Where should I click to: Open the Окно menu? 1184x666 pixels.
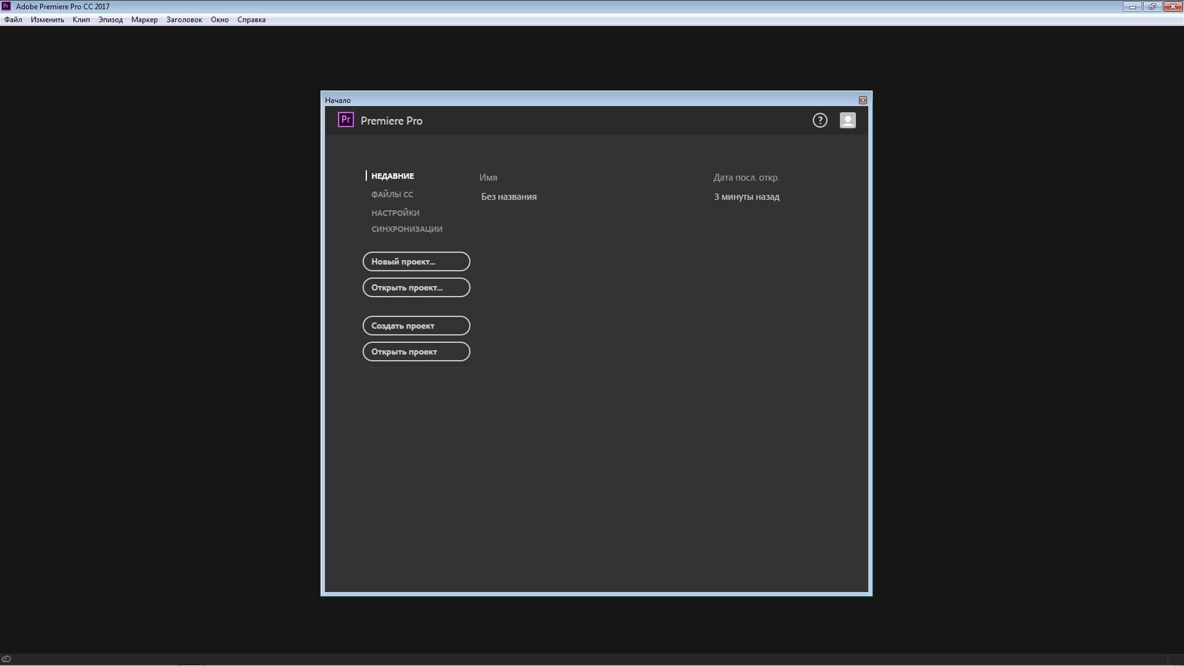(x=220, y=20)
